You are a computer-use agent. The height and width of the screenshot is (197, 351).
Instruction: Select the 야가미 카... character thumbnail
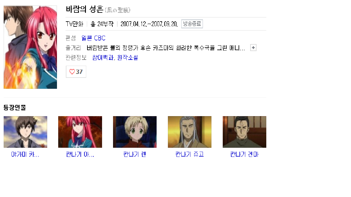(25, 132)
